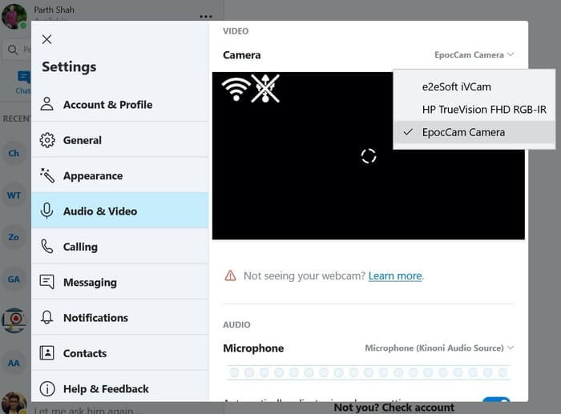The height and width of the screenshot is (414, 561).
Task: Open the Zo contact in recent chats
Action: (14, 237)
